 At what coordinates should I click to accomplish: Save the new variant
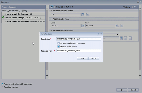[x=82, y=58]
